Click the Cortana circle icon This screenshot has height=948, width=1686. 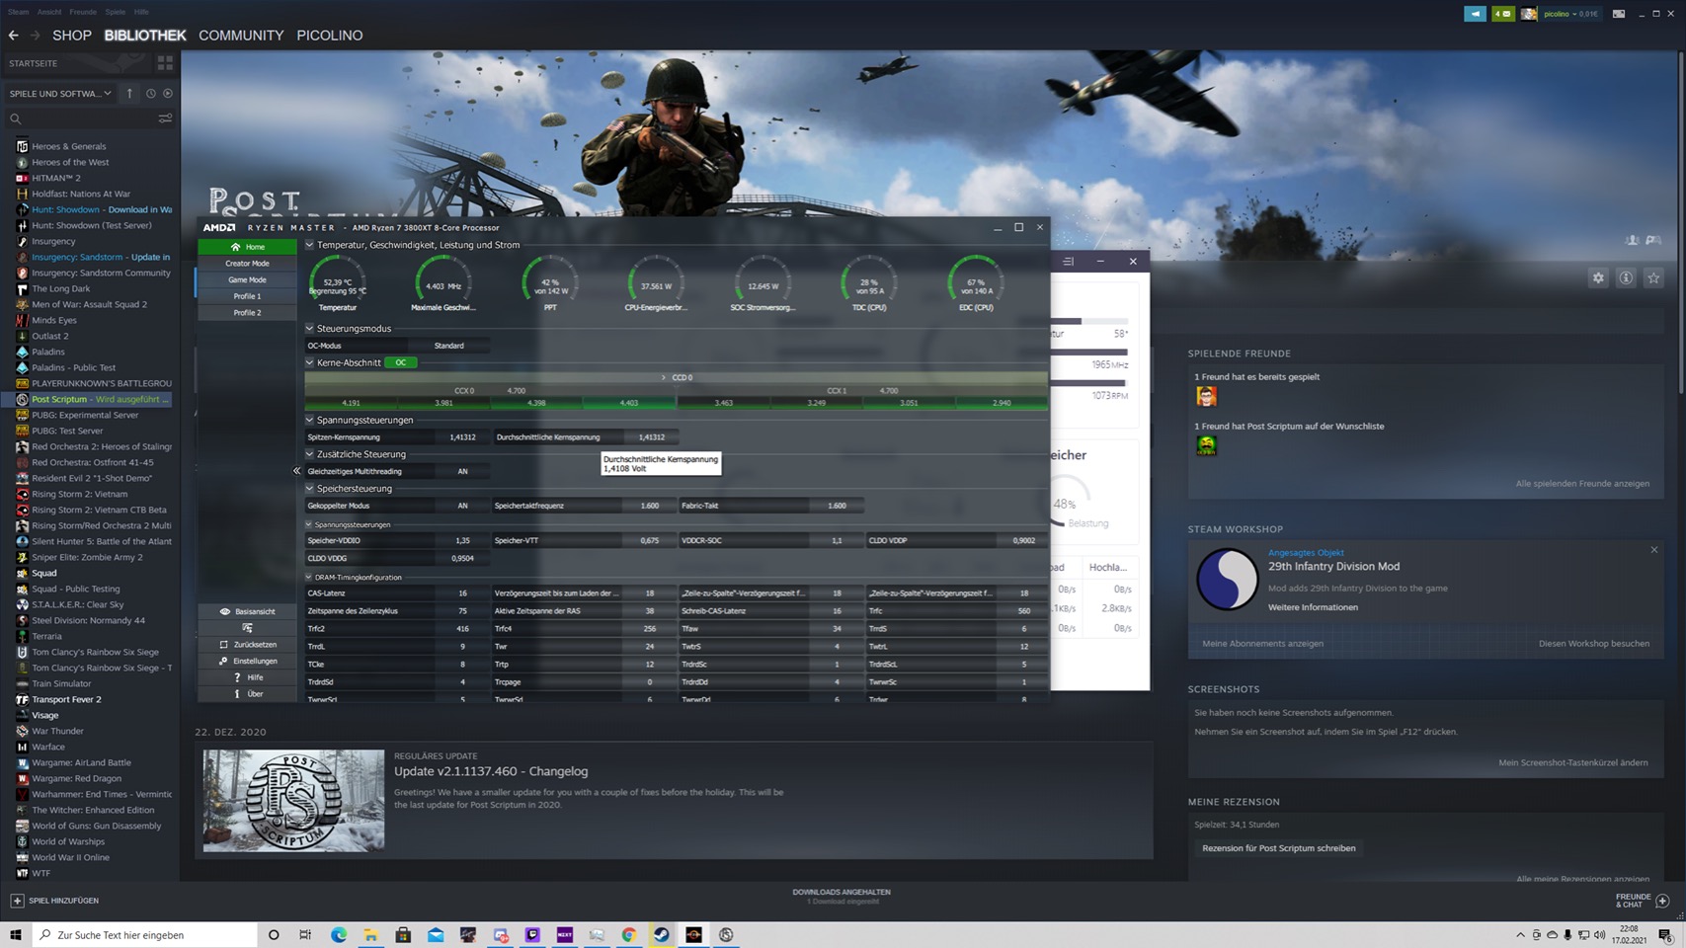click(274, 935)
